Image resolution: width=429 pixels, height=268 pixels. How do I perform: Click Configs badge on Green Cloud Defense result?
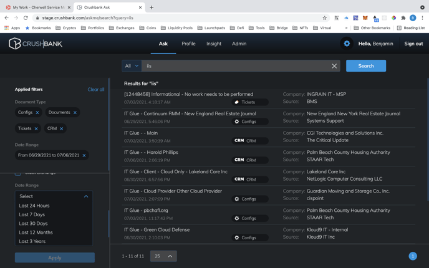click(x=250, y=237)
